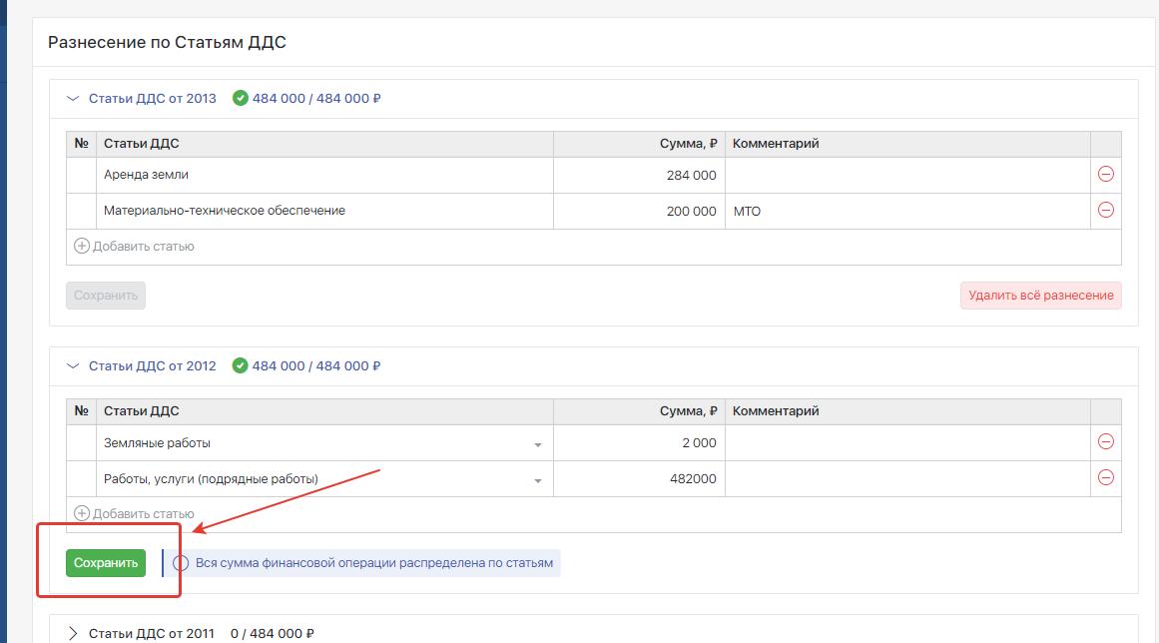Image resolution: width=1159 pixels, height=643 pixels.
Task: Click green check icon of 2012 section
Action: point(240,366)
